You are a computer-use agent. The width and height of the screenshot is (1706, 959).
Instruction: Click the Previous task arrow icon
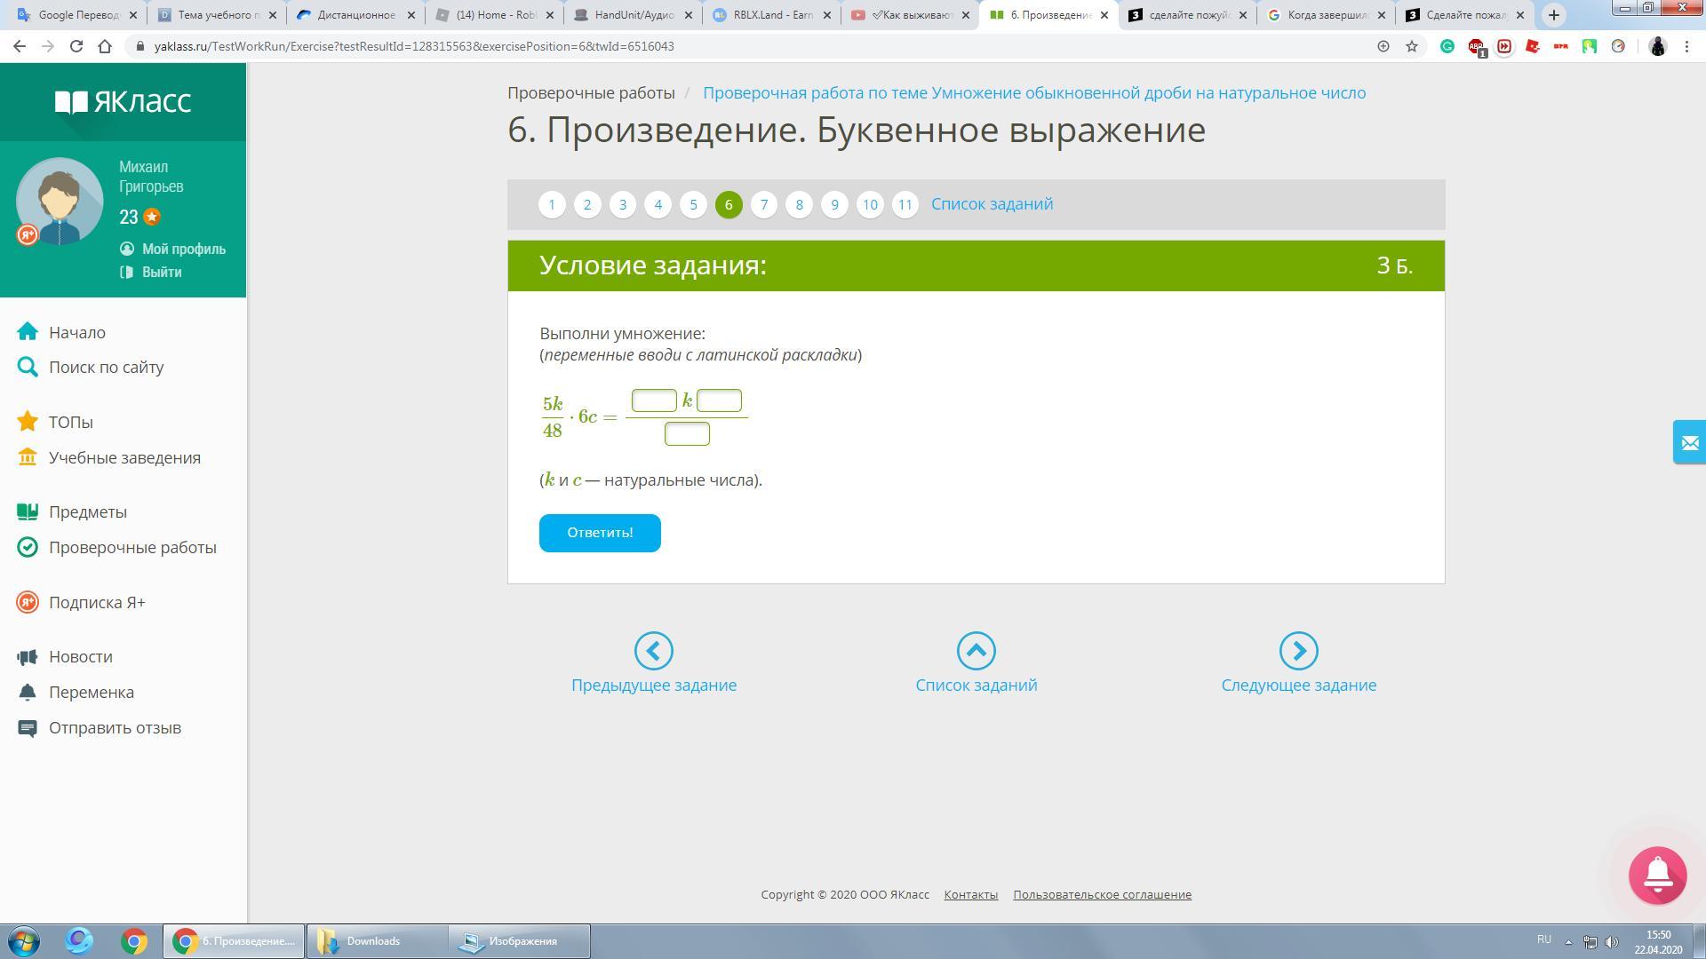click(x=653, y=651)
